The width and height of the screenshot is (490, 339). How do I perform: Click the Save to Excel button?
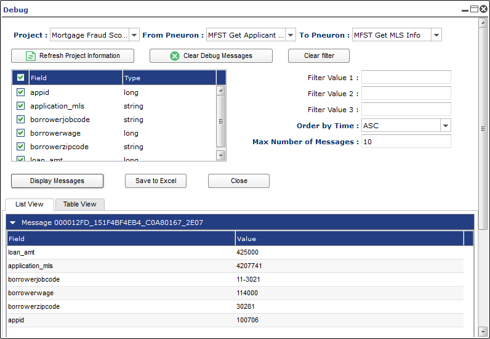coord(156,181)
